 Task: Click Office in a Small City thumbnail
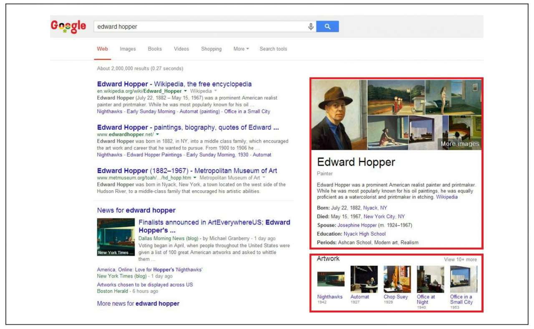[x=463, y=279]
